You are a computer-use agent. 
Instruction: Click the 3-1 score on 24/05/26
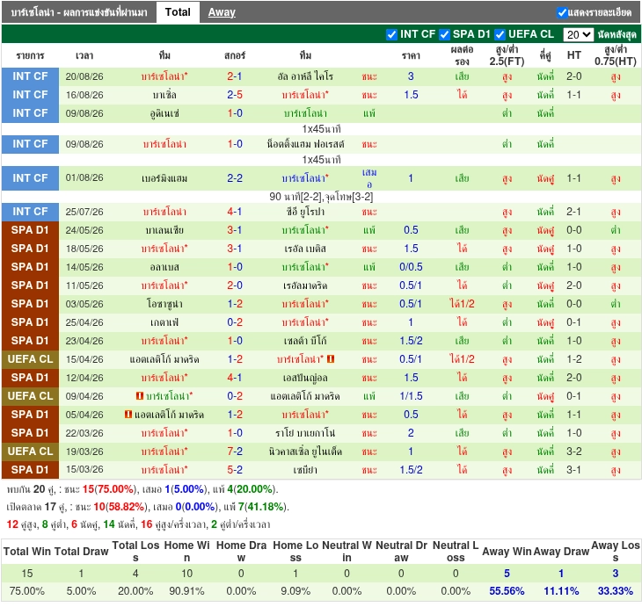point(235,230)
